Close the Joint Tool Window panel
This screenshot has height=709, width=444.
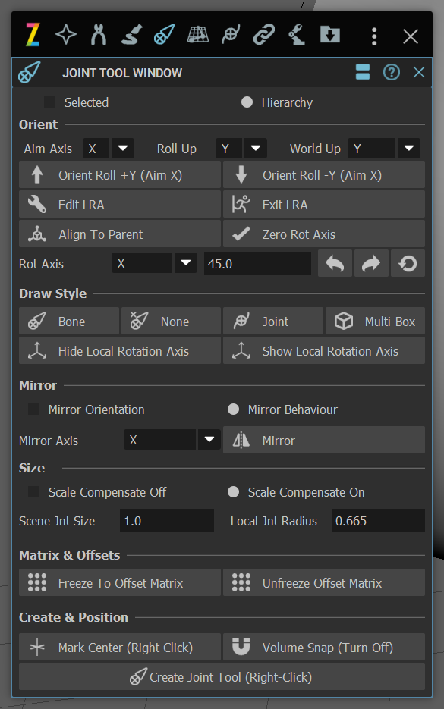point(419,72)
